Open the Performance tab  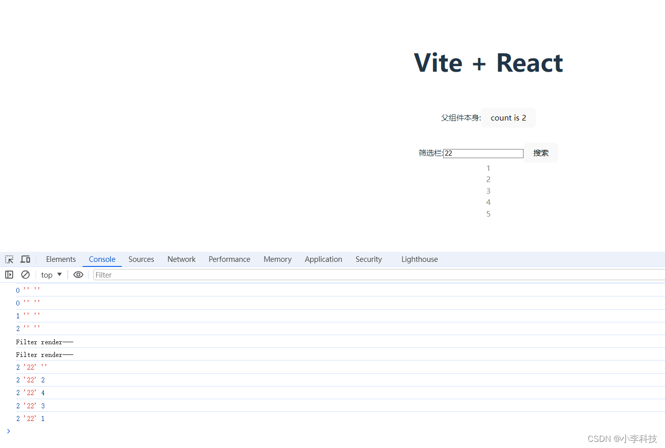click(x=229, y=259)
